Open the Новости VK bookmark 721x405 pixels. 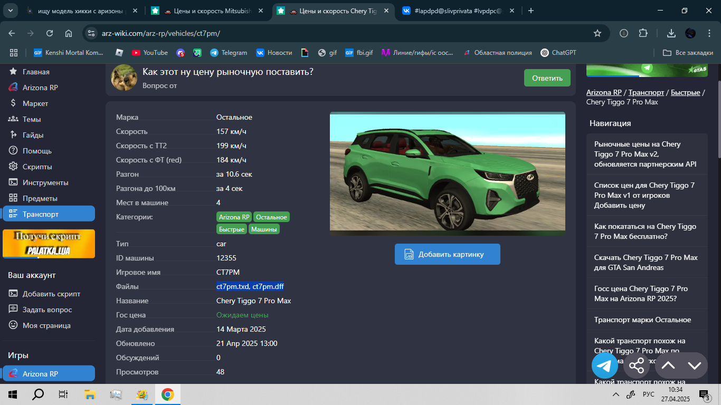(x=274, y=52)
